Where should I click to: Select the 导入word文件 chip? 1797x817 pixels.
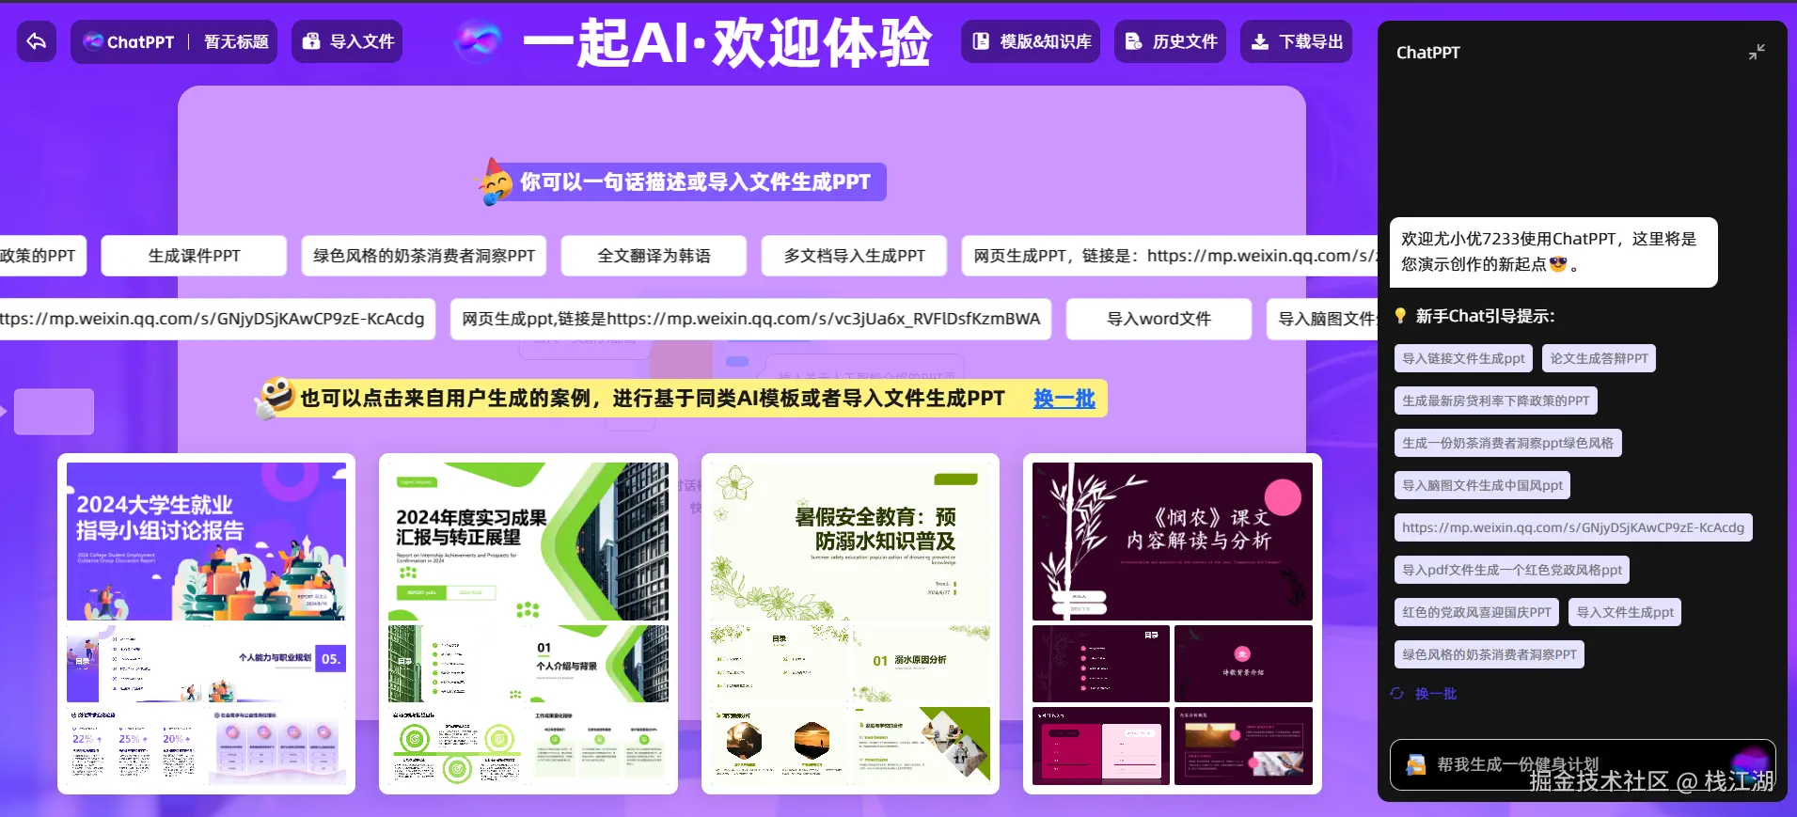[x=1159, y=319]
